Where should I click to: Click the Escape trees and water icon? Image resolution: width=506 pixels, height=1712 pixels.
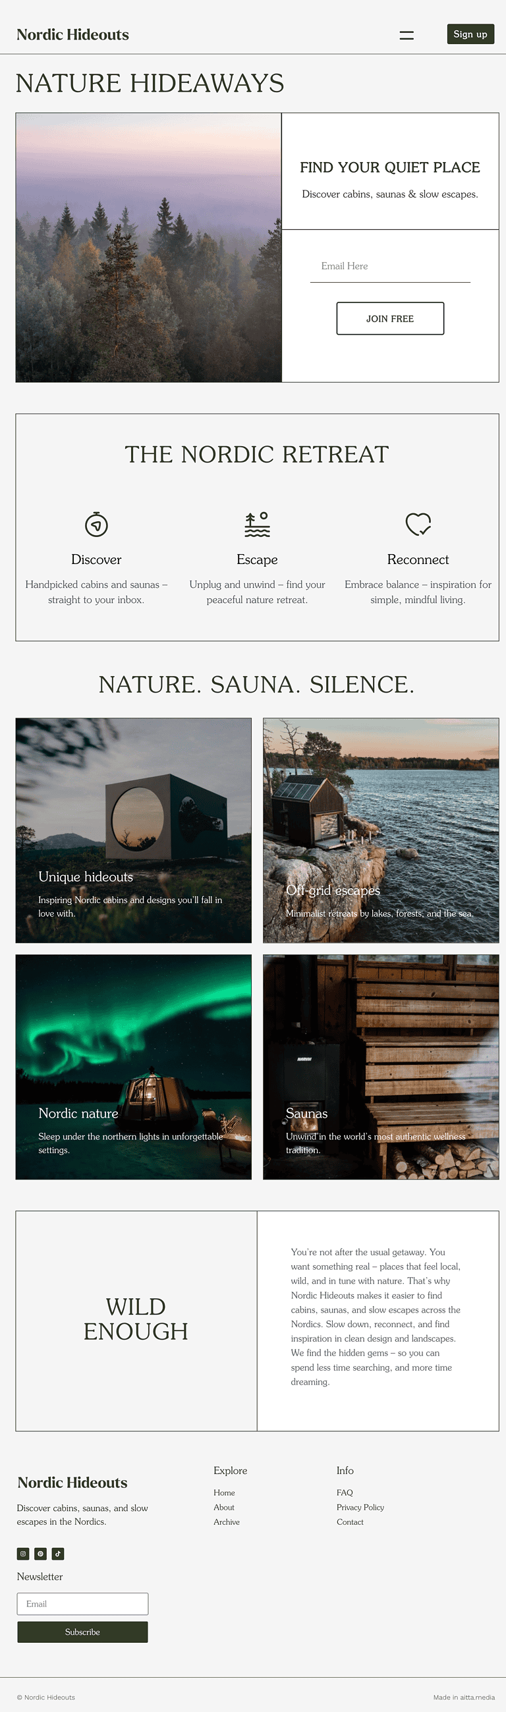point(258,524)
